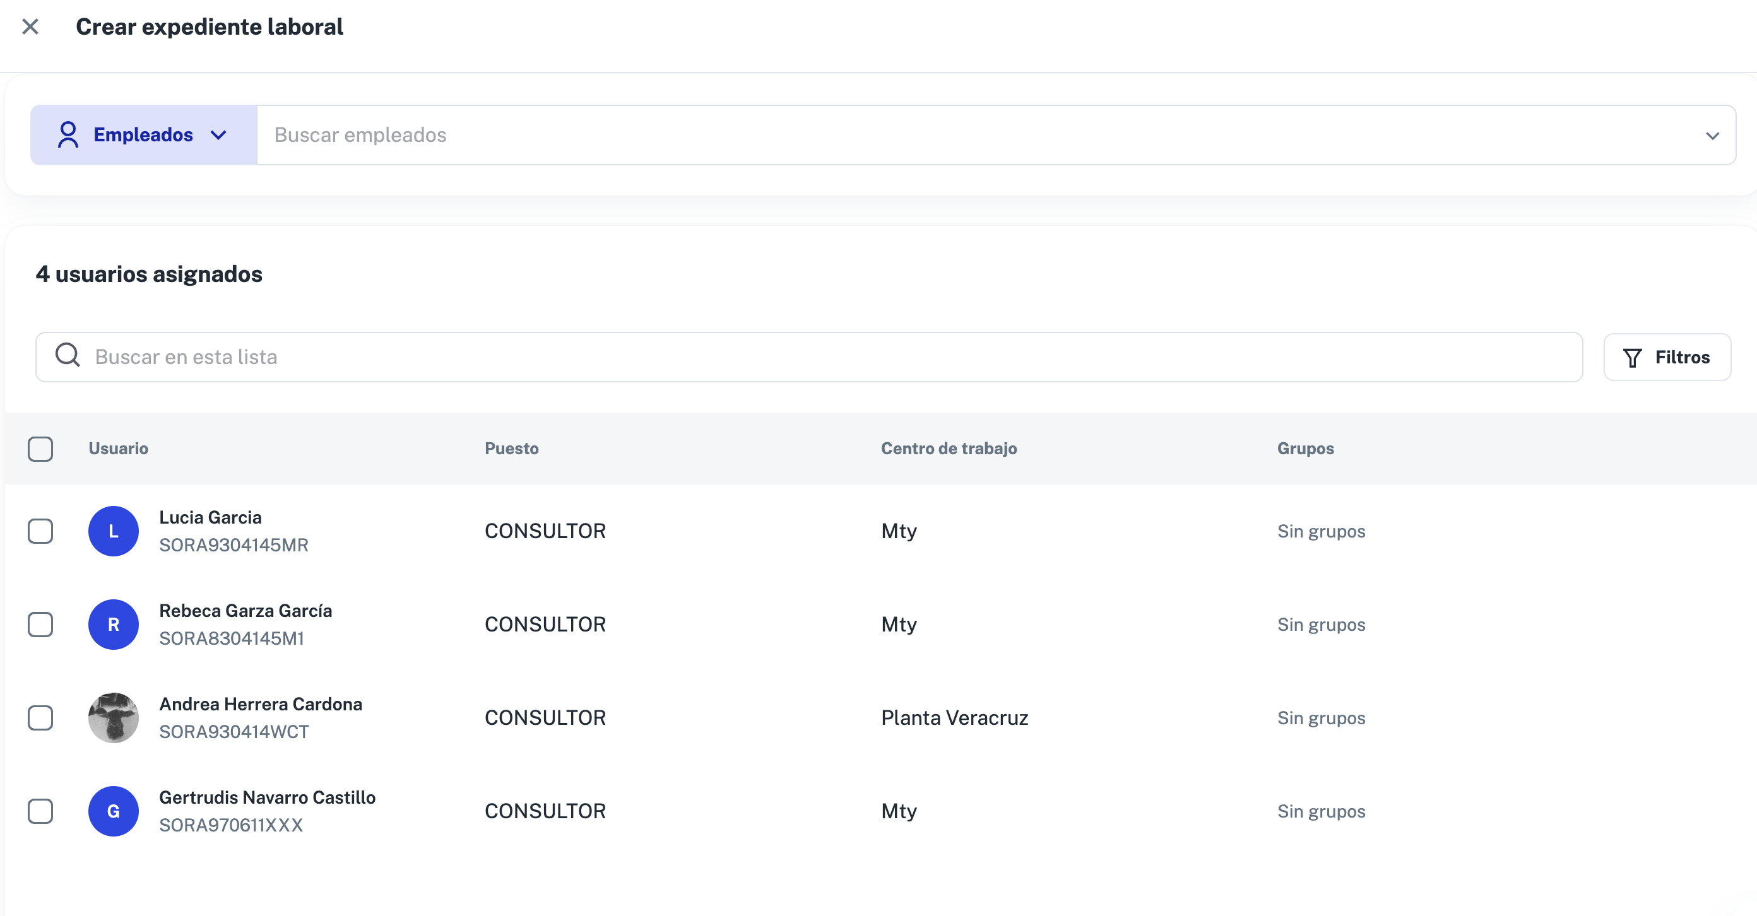The image size is (1757, 916).
Task: Click Mty in Gertrudis Navarro's row
Action: [x=899, y=812]
